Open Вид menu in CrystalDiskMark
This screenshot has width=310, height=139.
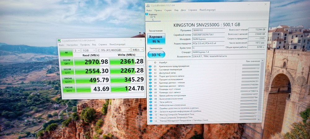(94, 45)
